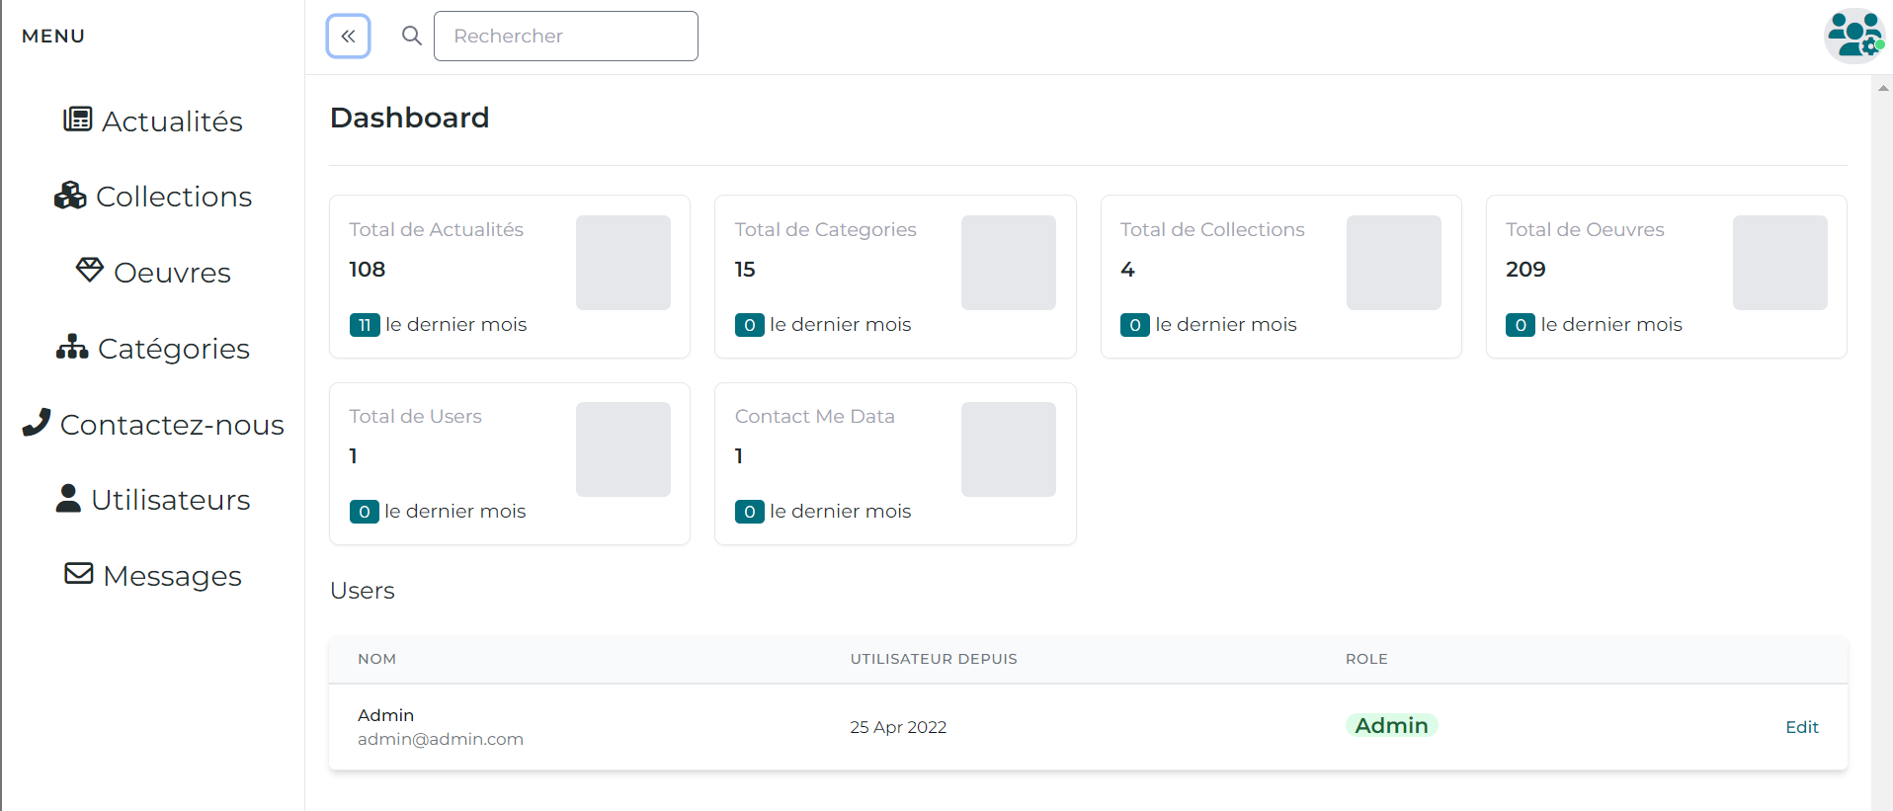Click the Contact Me Data card image
The image size is (1893, 811).
tap(1009, 449)
